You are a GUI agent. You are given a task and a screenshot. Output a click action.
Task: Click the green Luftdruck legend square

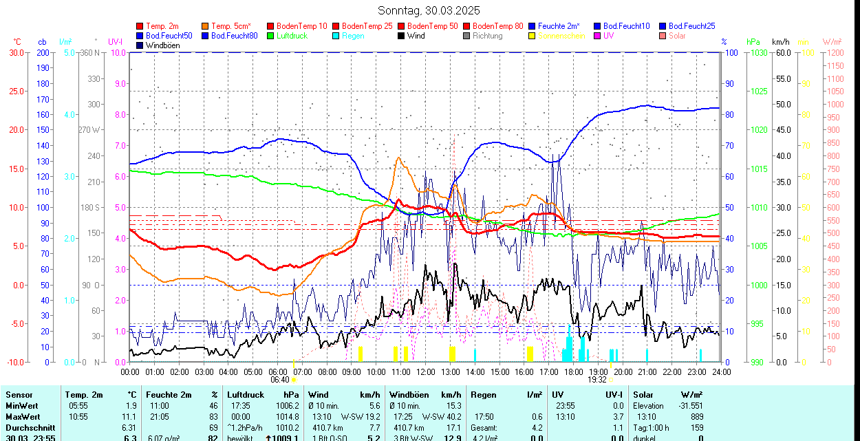click(x=271, y=36)
